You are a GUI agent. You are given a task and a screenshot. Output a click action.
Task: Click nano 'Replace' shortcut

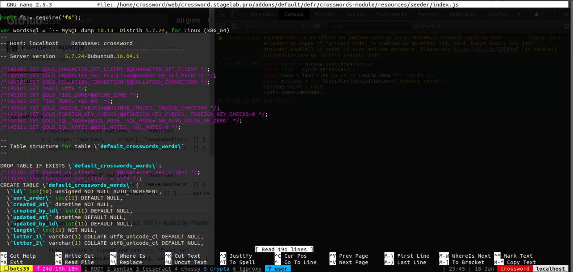(126, 263)
